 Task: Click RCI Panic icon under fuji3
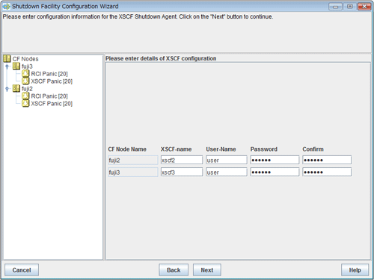(25, 73)
